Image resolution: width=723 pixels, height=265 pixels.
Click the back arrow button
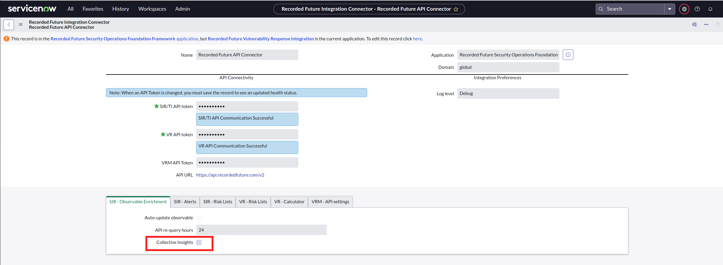point(9,25)
